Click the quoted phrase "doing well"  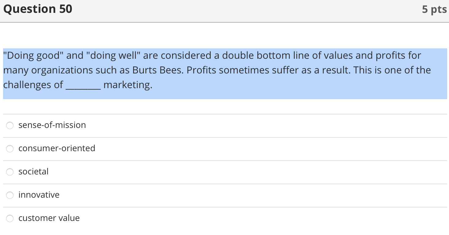click(x=112, y=56)
